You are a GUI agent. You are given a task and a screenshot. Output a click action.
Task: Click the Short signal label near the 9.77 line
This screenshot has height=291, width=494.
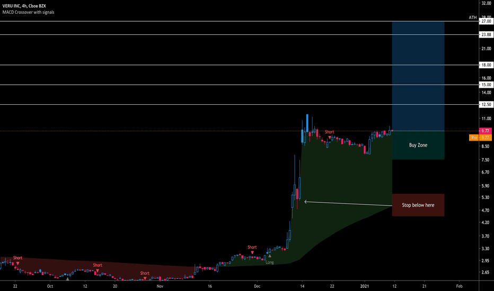[330, 132]
